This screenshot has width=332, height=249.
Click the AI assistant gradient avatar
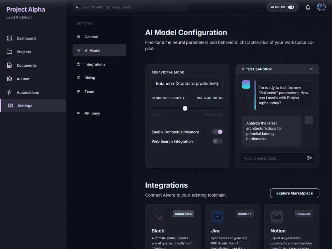click(246, 84)
